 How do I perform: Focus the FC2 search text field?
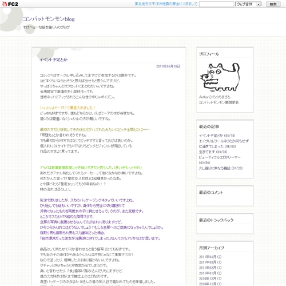click(216, 4)
